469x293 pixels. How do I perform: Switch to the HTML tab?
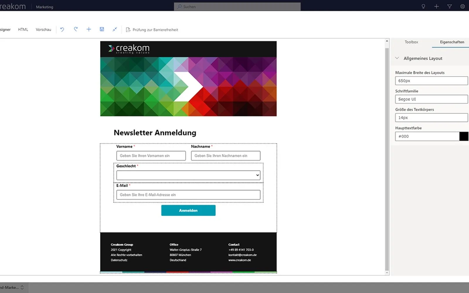(x=23, y=30)
